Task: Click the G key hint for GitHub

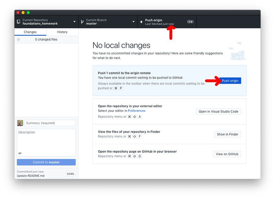Action: [x=140, y=156]
